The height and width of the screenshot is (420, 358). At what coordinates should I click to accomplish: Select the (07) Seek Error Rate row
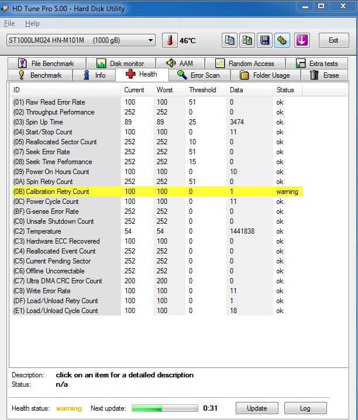coord(157,152)
